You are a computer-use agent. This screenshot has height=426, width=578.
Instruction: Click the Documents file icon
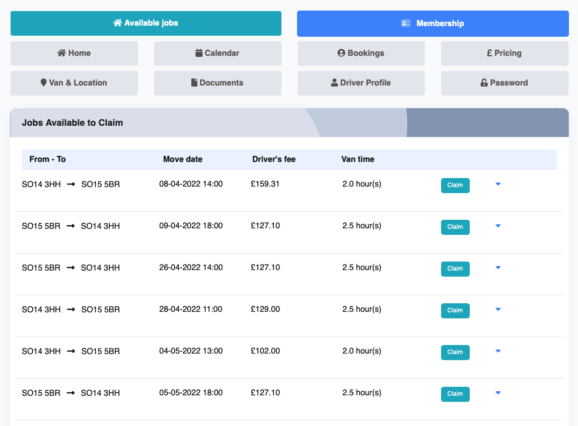pyautogui.click(x=194, y=82)
